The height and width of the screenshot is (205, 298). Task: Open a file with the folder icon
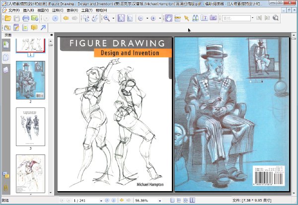click(x=8, y=18)
